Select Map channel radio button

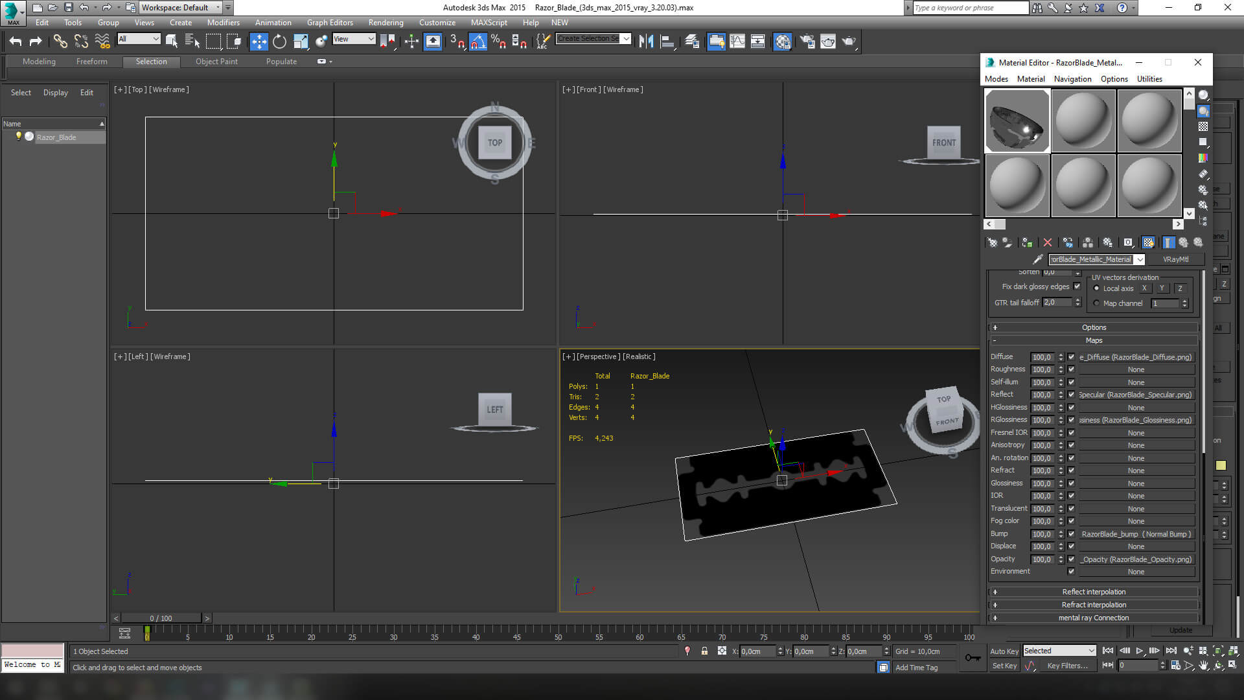(x=1096, y=303)
